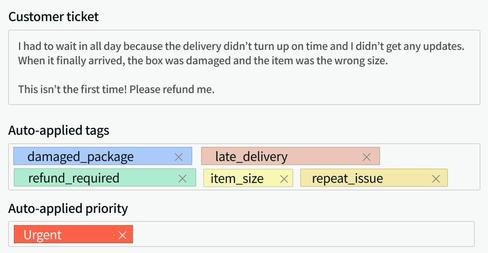
Task: Click the "Auto-applied priority" heading
Action: (68, 208)
